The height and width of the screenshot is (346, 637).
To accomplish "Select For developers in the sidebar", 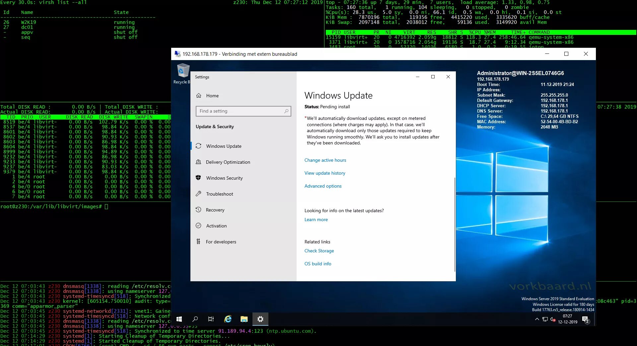I will pos(244,242).
